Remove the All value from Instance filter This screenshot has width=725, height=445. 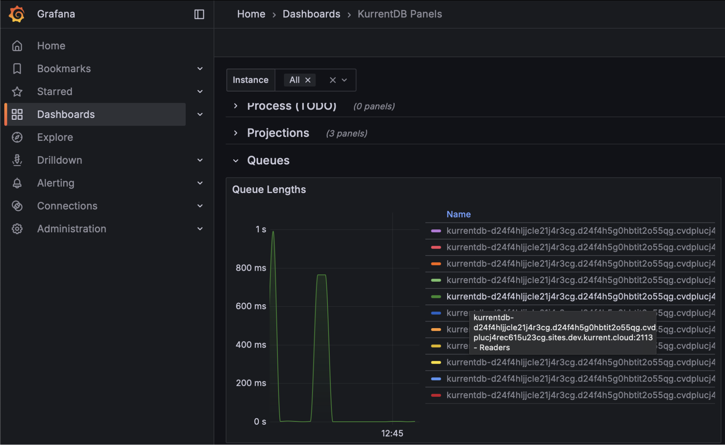[308, 80]
